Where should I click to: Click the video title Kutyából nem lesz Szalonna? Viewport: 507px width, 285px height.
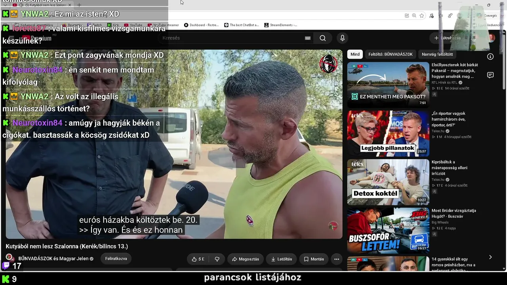(67, 246)
